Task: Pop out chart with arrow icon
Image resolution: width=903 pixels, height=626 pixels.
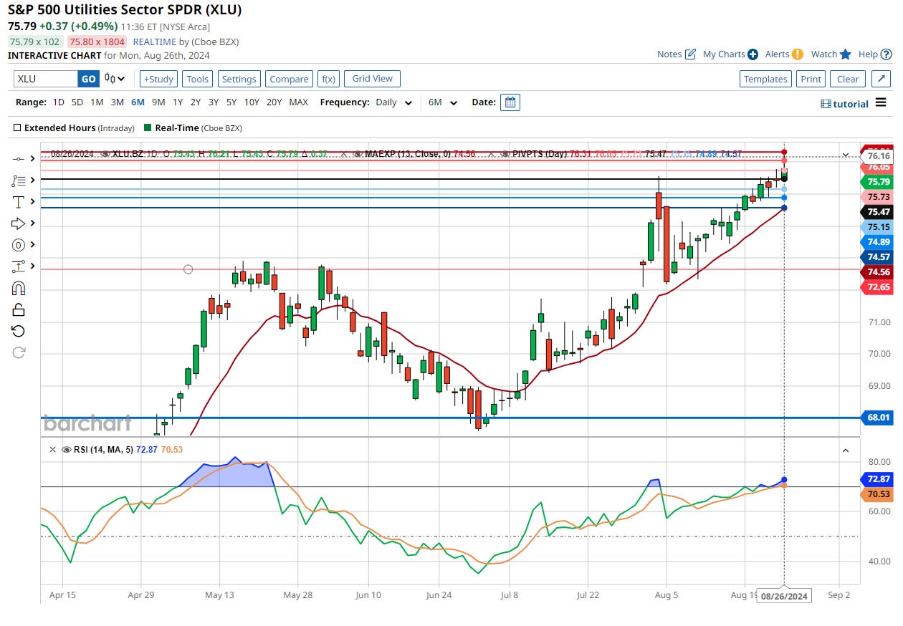Action: point(881,79)
